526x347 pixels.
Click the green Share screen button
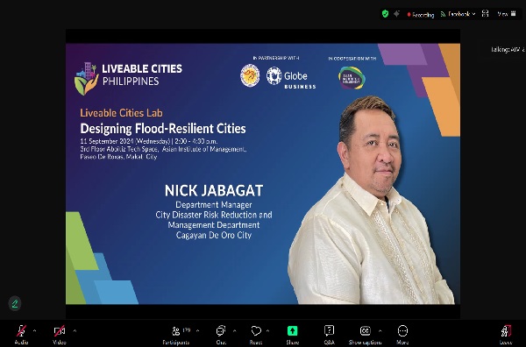pos(292,335)
